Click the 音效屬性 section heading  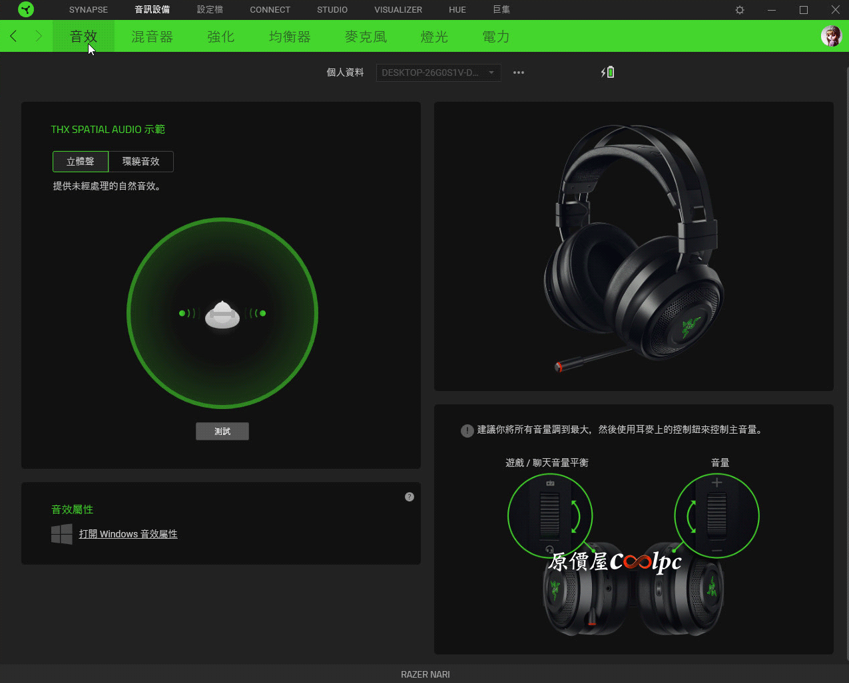click(x=73, y=509)
